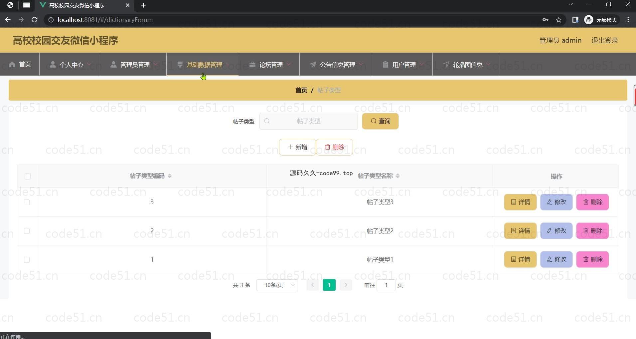The width and height of the screenshot is (636, 339).
Task: Select page 1 in pagination
Action: pos(329,285)
